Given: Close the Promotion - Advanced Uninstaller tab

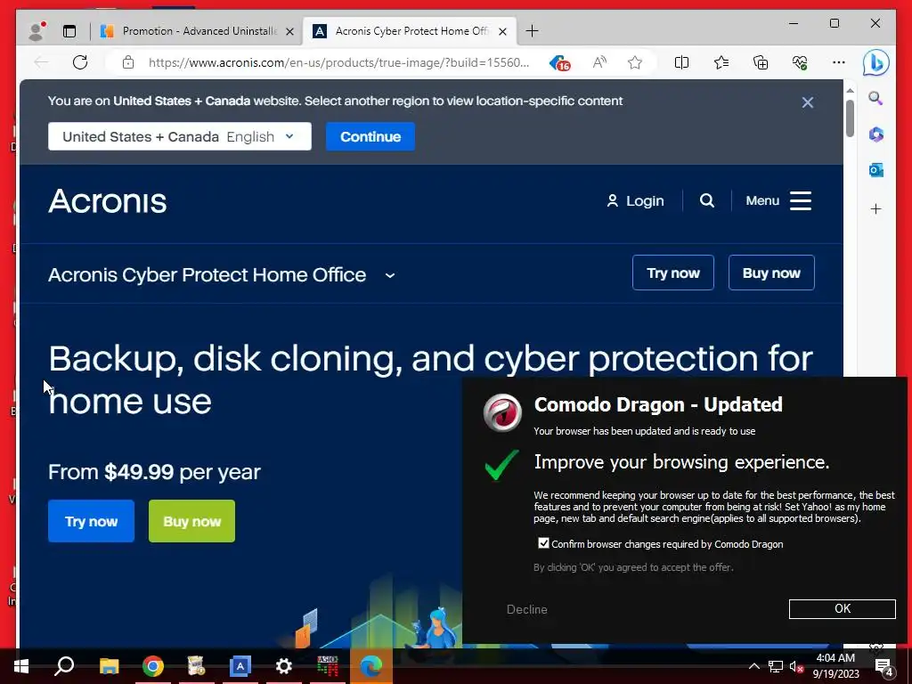Looking at the screenshot, I should (x=289, y=31).
